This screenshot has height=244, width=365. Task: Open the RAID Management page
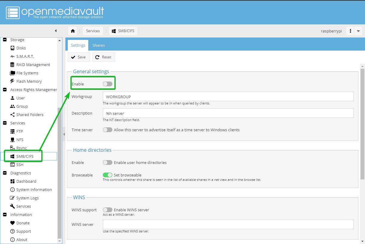pyautogui.click(x=33, y=65)
